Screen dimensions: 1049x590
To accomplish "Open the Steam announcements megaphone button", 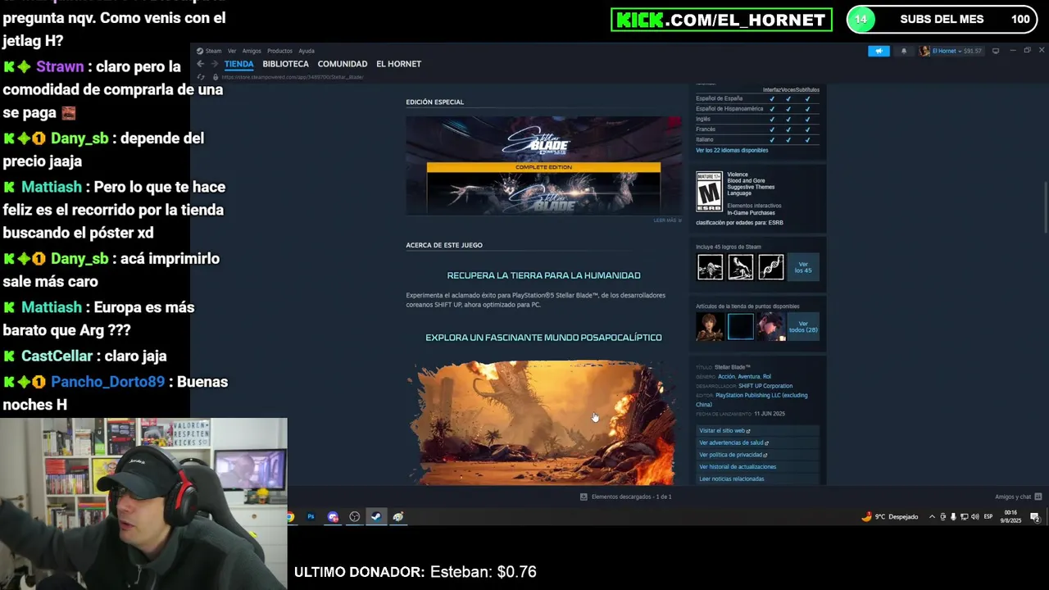I will point(879,51).
